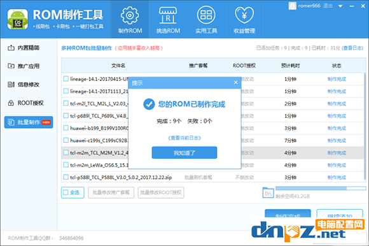This screenshot has height=246, width=369.
Task: Click 退出 to log out
Action: click(x=328, y=6)
